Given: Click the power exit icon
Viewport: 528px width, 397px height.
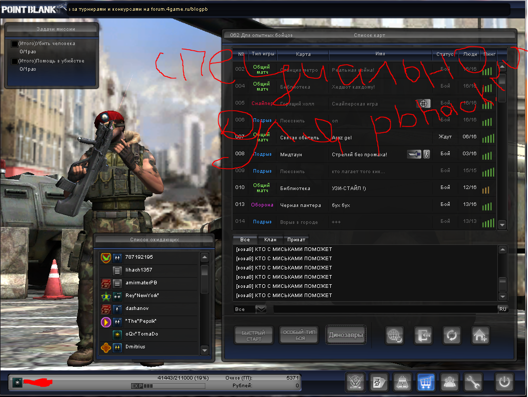Looking at the screenshot, I should click(504, 382).
